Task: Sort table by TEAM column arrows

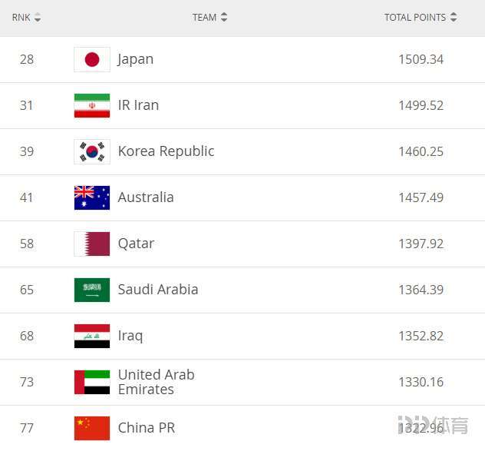Action: pyautogui.click(x=224, y=17)
